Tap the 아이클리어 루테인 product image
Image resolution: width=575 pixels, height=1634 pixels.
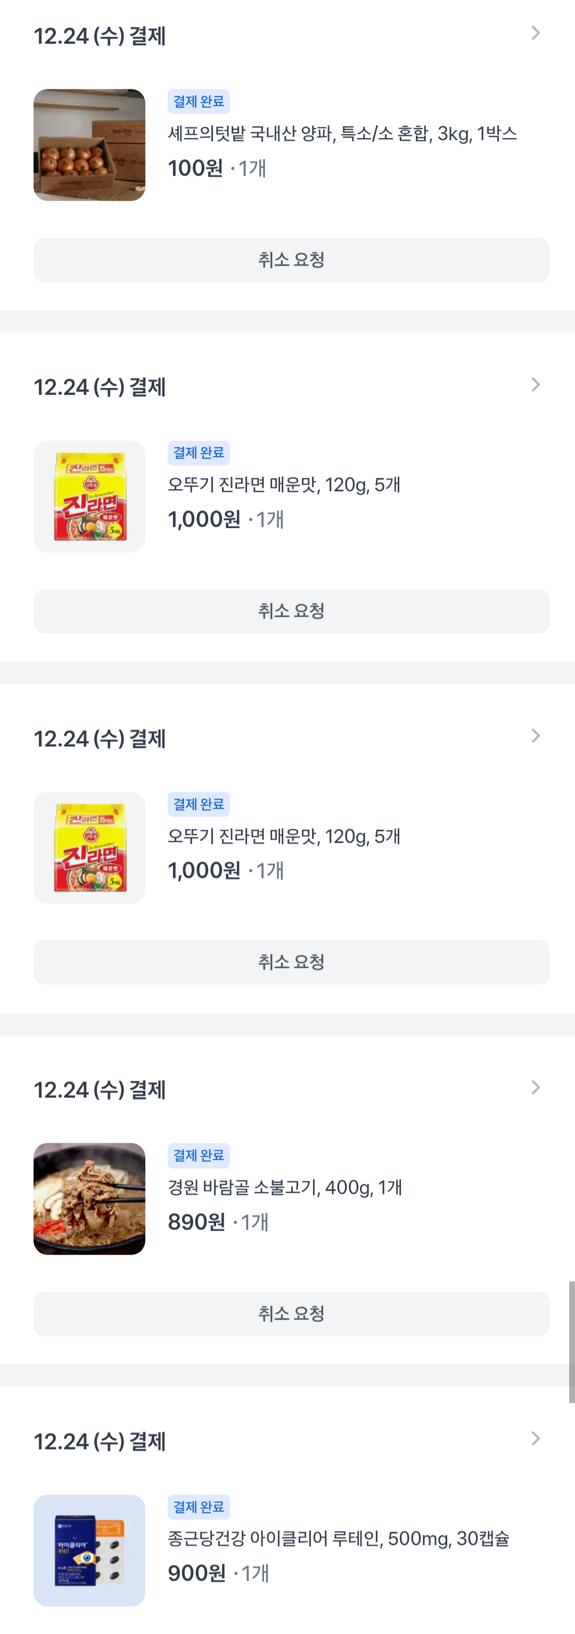89,1550
